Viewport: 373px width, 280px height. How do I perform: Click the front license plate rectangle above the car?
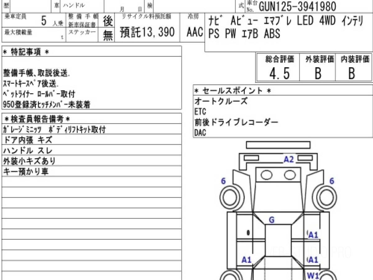[x=278, y=145]
